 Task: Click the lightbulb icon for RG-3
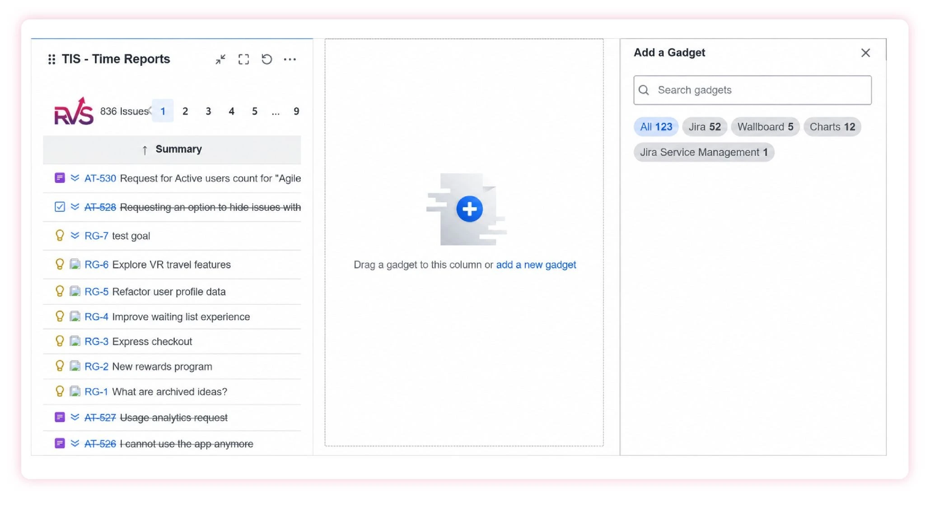(60, 341)
